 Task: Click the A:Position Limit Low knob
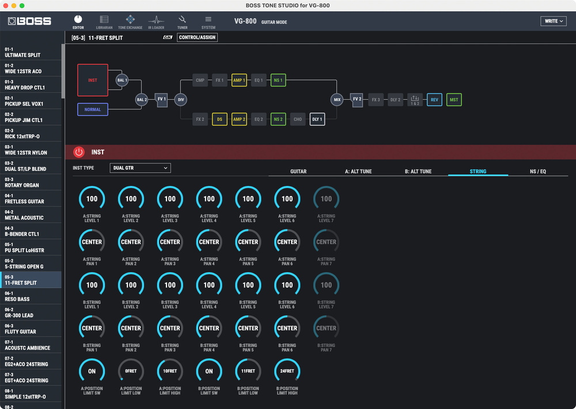click(131, 371)
